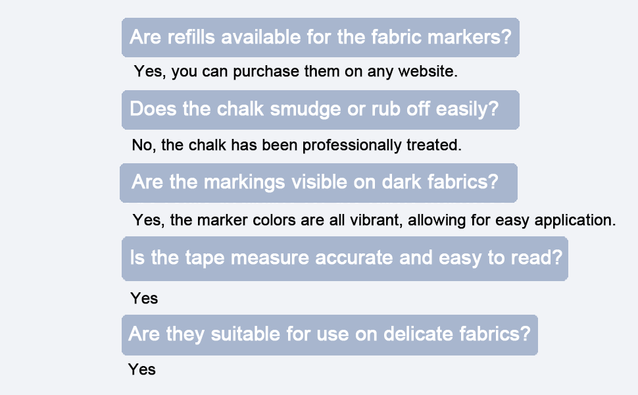Select the answer about purchasing refills on websites
The image size is (638, 395).
click(x=296, y=71)
